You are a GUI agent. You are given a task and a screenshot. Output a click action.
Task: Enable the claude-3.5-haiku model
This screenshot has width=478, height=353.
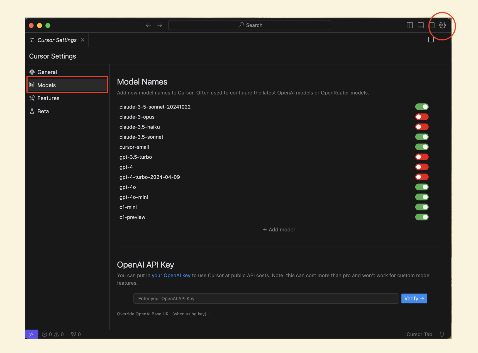[422, 127]
